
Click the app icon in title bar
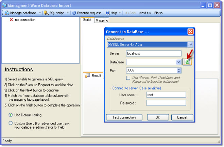point(4,5)
